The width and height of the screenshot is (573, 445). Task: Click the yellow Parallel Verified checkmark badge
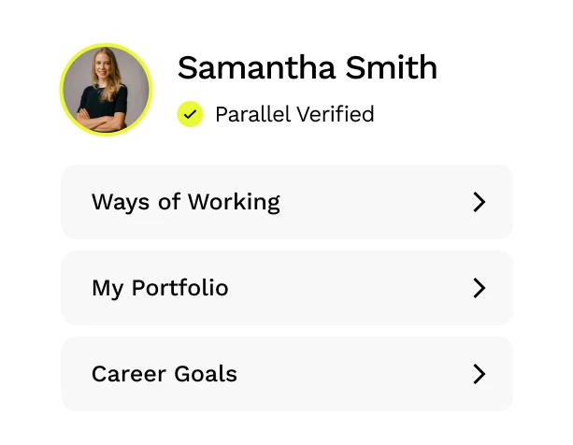[x=190, y=114]
